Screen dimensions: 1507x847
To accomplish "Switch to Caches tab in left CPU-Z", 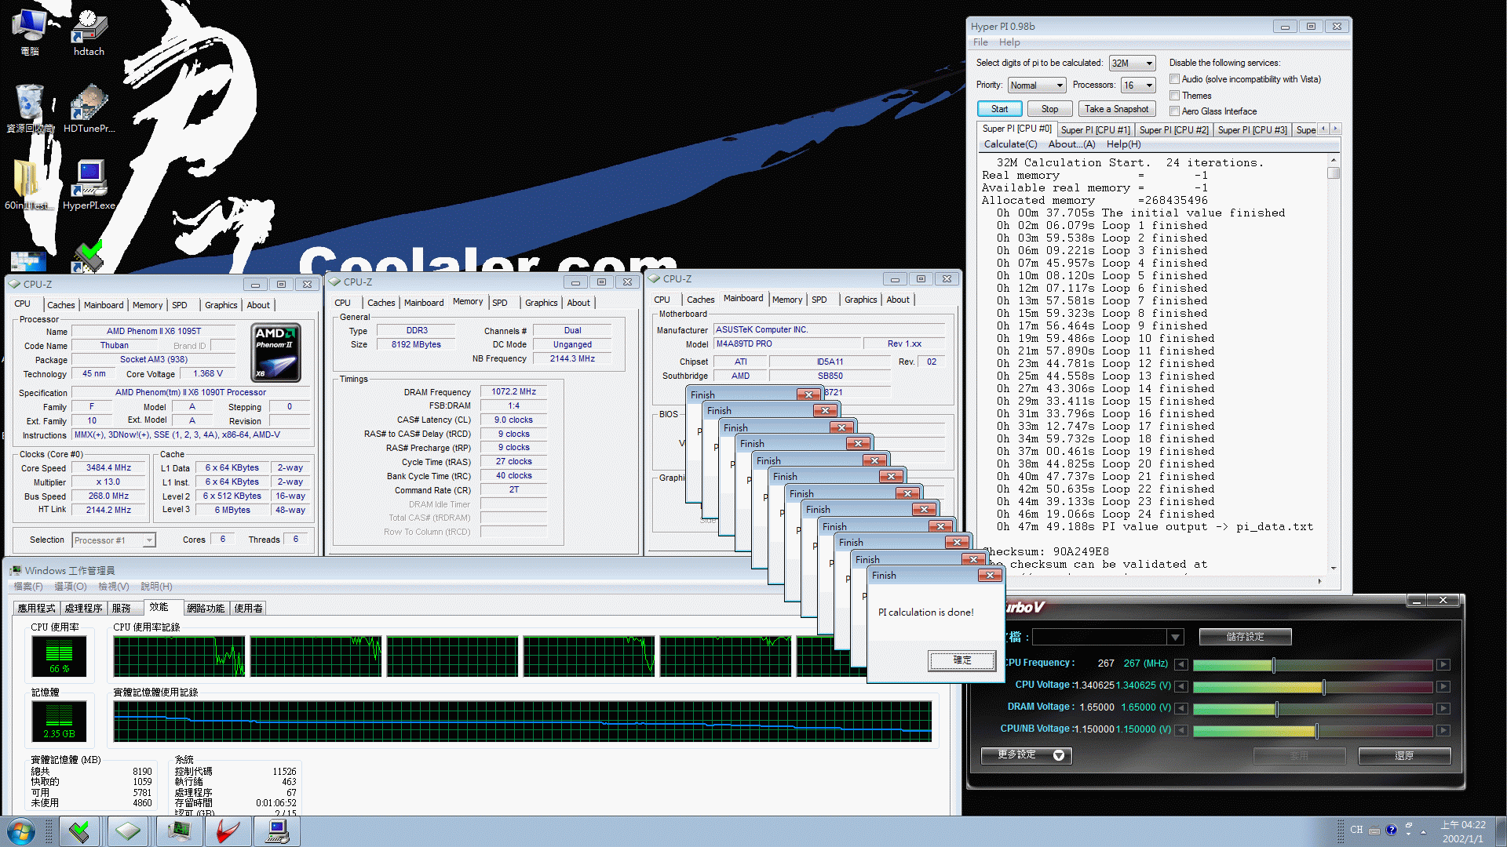I will (60, 305).
